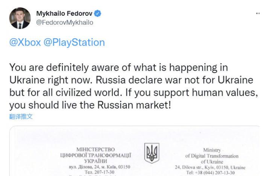Click the 翻译推文 translate tweet link
The width and height of the screenshot is (264, 176).
pyautogui.click(x=21, y=116)
